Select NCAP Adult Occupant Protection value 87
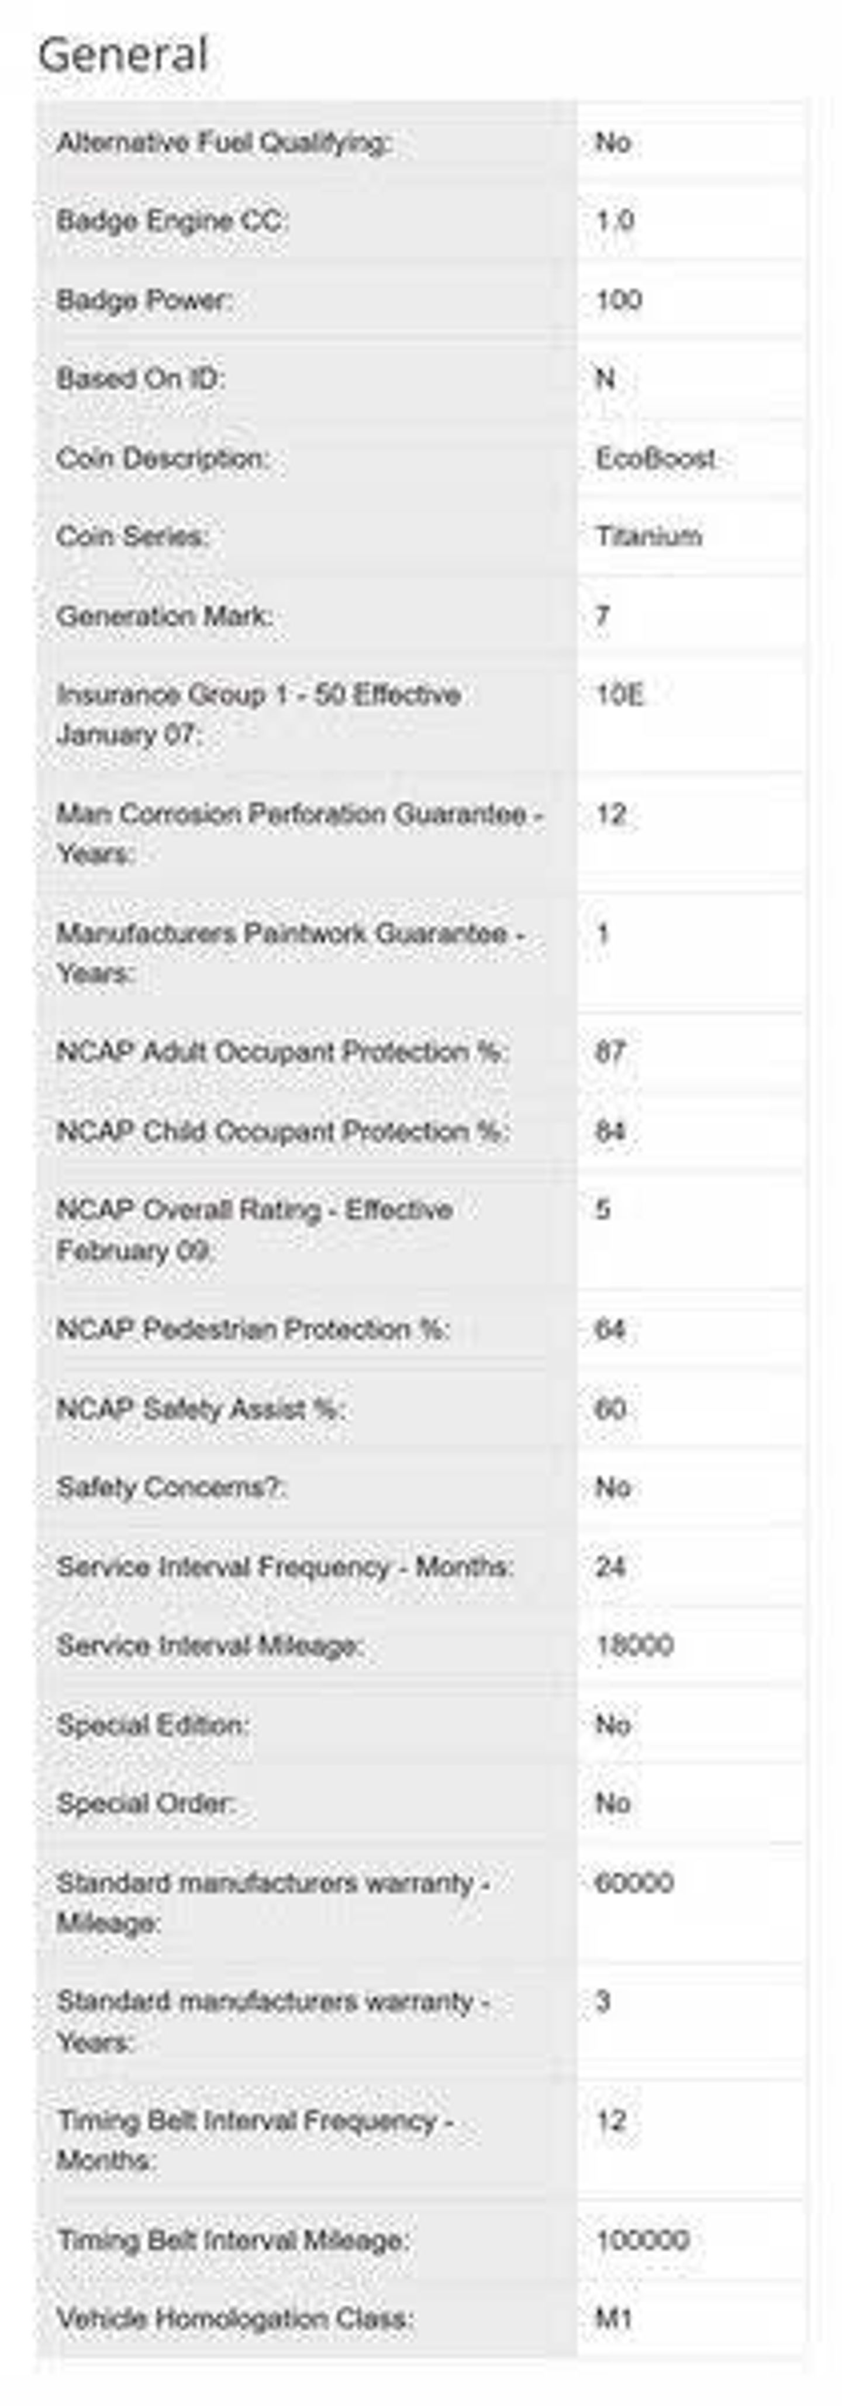842x2406 pixels. [609, 1052]
